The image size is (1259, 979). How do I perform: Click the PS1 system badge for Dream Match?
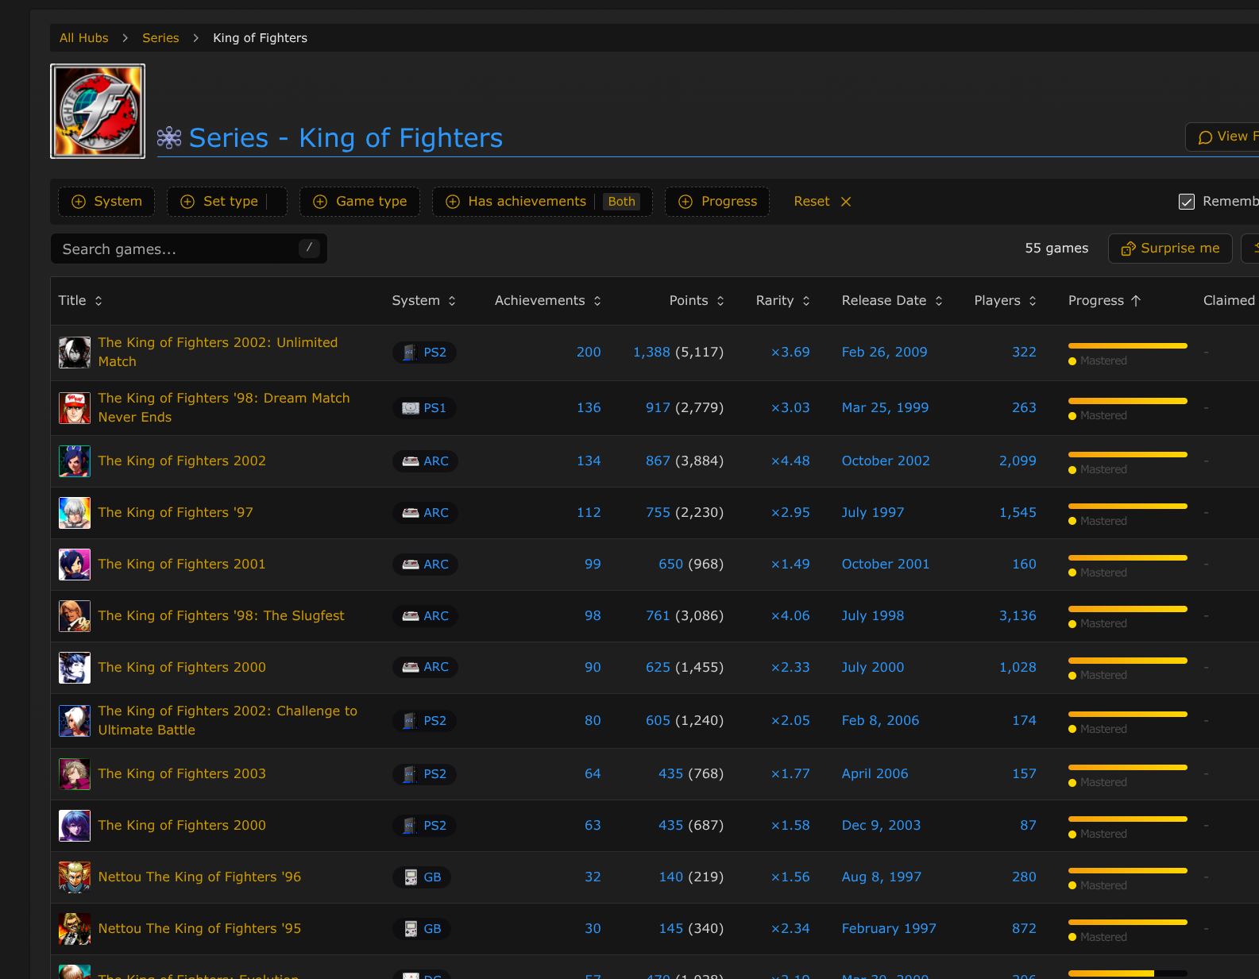[x=424, y=408]
